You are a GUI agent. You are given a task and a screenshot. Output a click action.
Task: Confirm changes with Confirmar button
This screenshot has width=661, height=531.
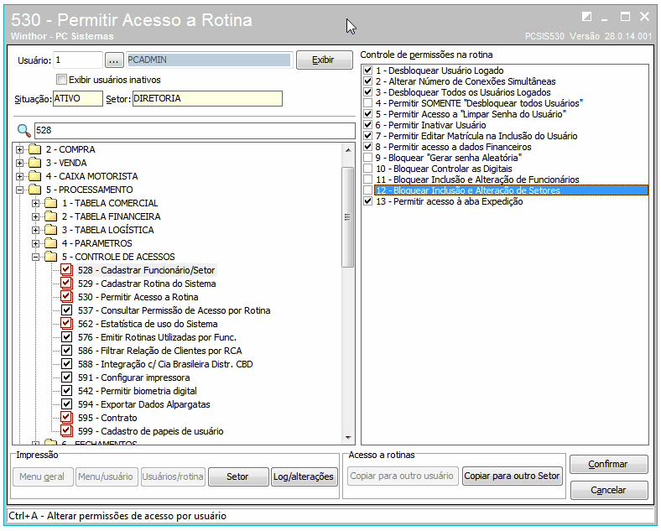click(x=608, y=464)
